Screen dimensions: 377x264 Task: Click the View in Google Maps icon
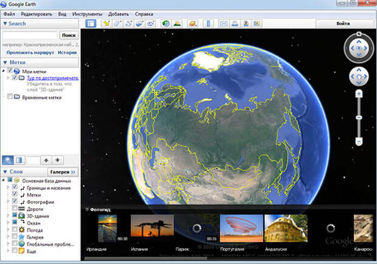coord(246,23)
